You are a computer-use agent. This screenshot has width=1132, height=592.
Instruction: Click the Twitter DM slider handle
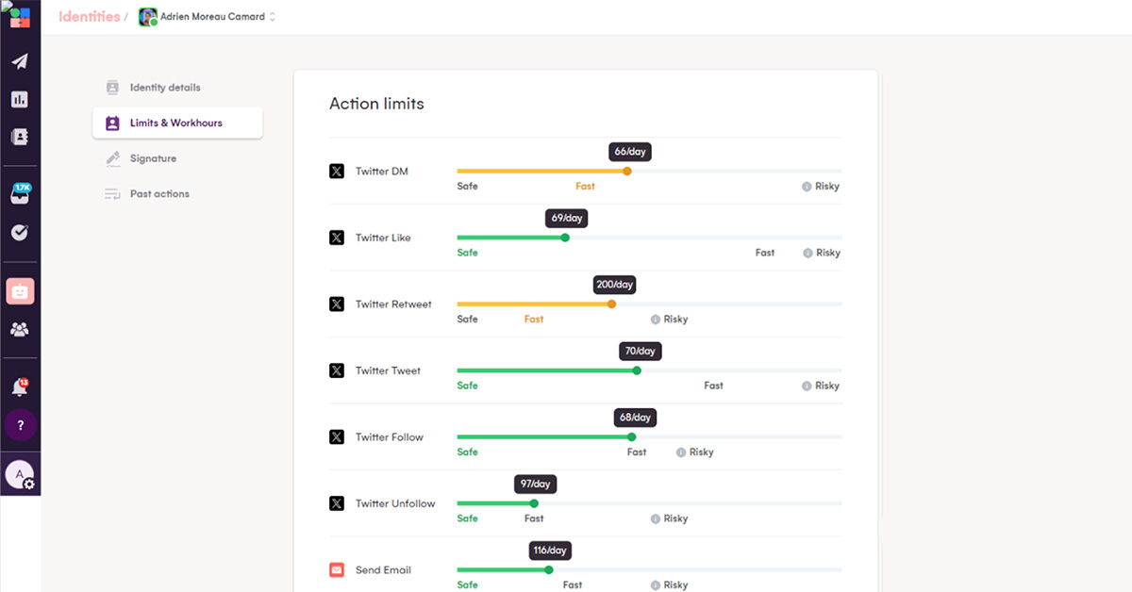click(x=627, y=171)
